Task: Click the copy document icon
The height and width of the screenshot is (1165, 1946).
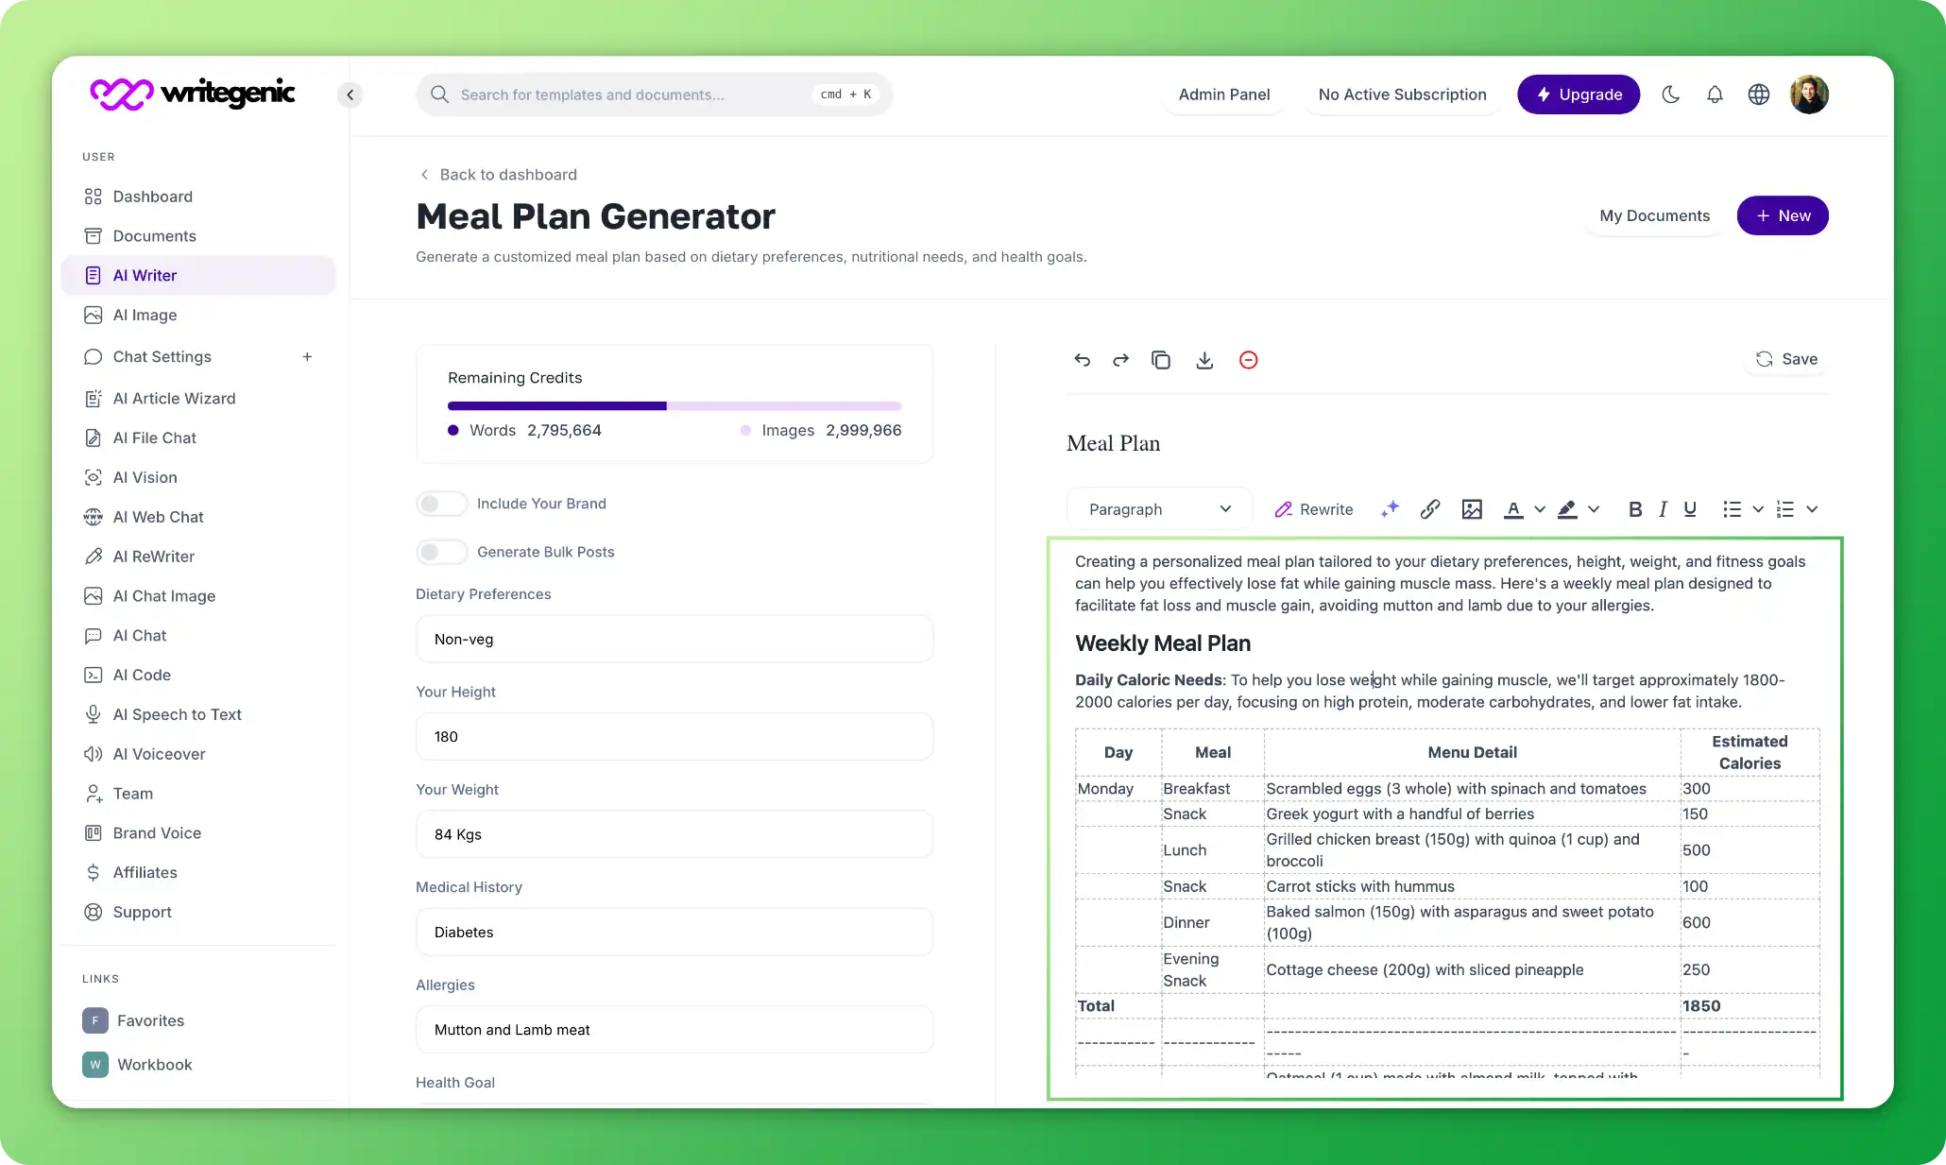Action: pyautogui.click(x=1162, y=359)
